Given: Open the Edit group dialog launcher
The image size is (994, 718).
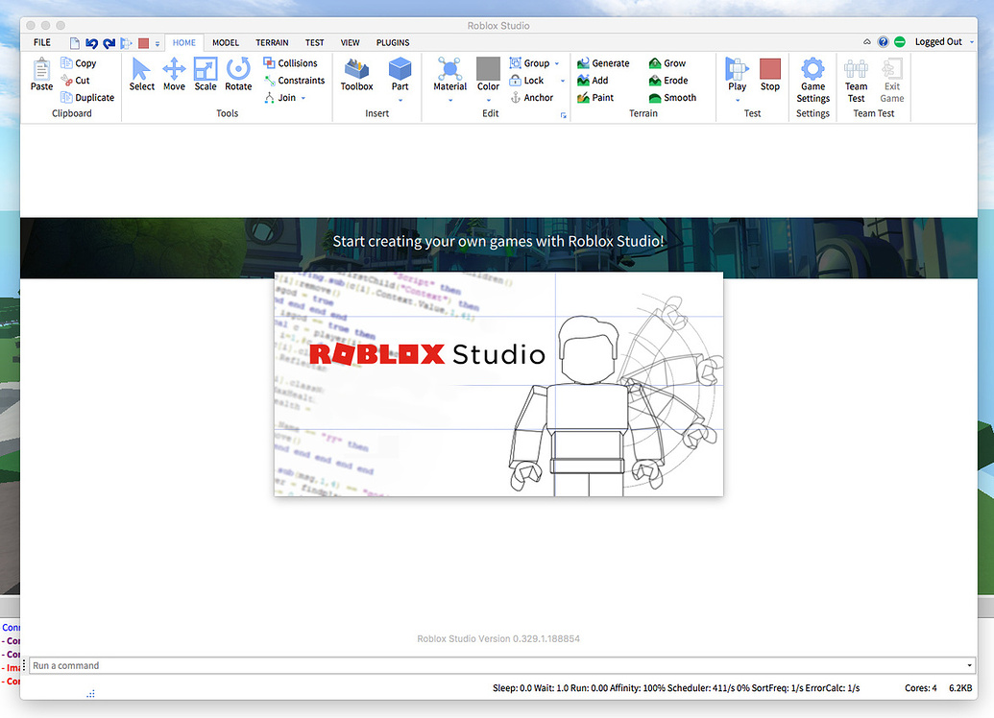Looking at the screenshot, I should (x=563, y=115).
